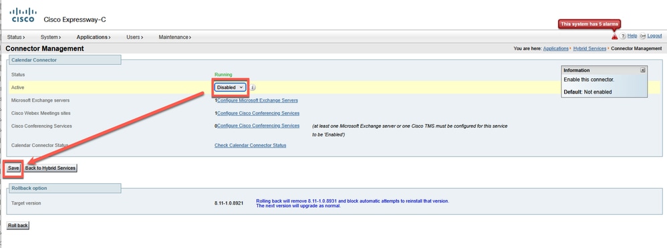Open the Status menu
The image size is (667, 248).
pos(16,37)
